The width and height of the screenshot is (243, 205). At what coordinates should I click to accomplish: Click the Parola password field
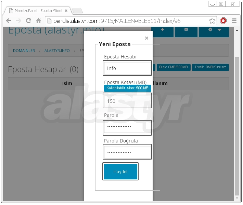pyautogui.click(x=127, y=128)
